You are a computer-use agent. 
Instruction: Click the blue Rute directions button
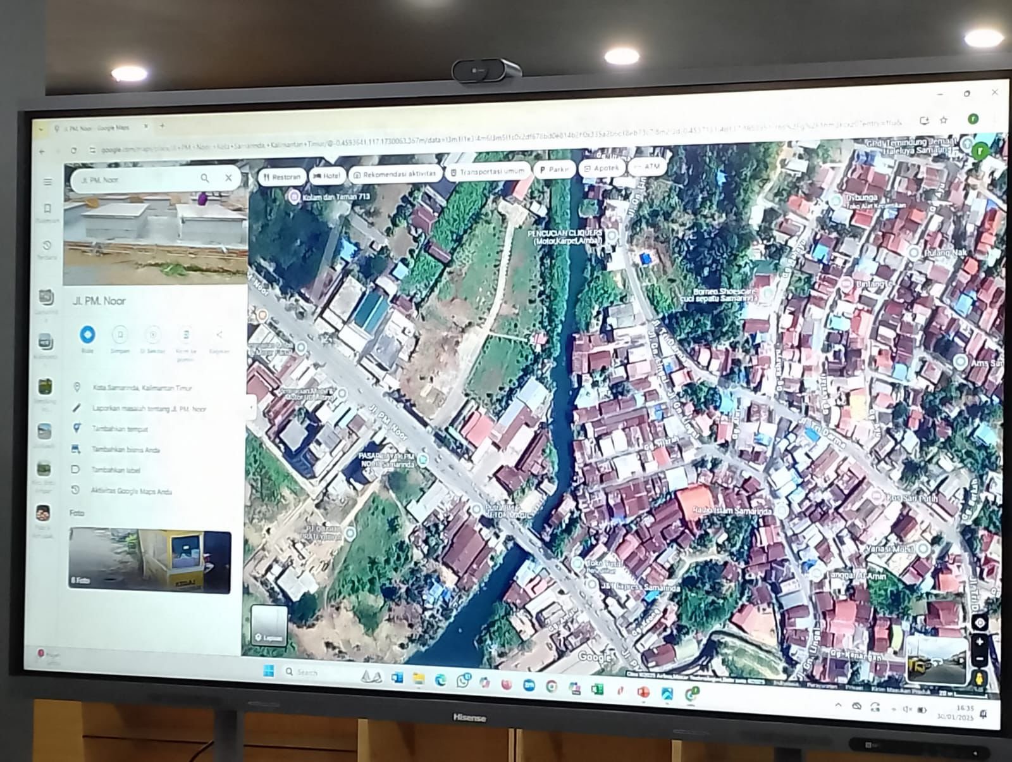[87, 334]
